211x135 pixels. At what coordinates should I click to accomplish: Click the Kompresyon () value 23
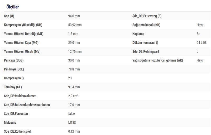70,78
